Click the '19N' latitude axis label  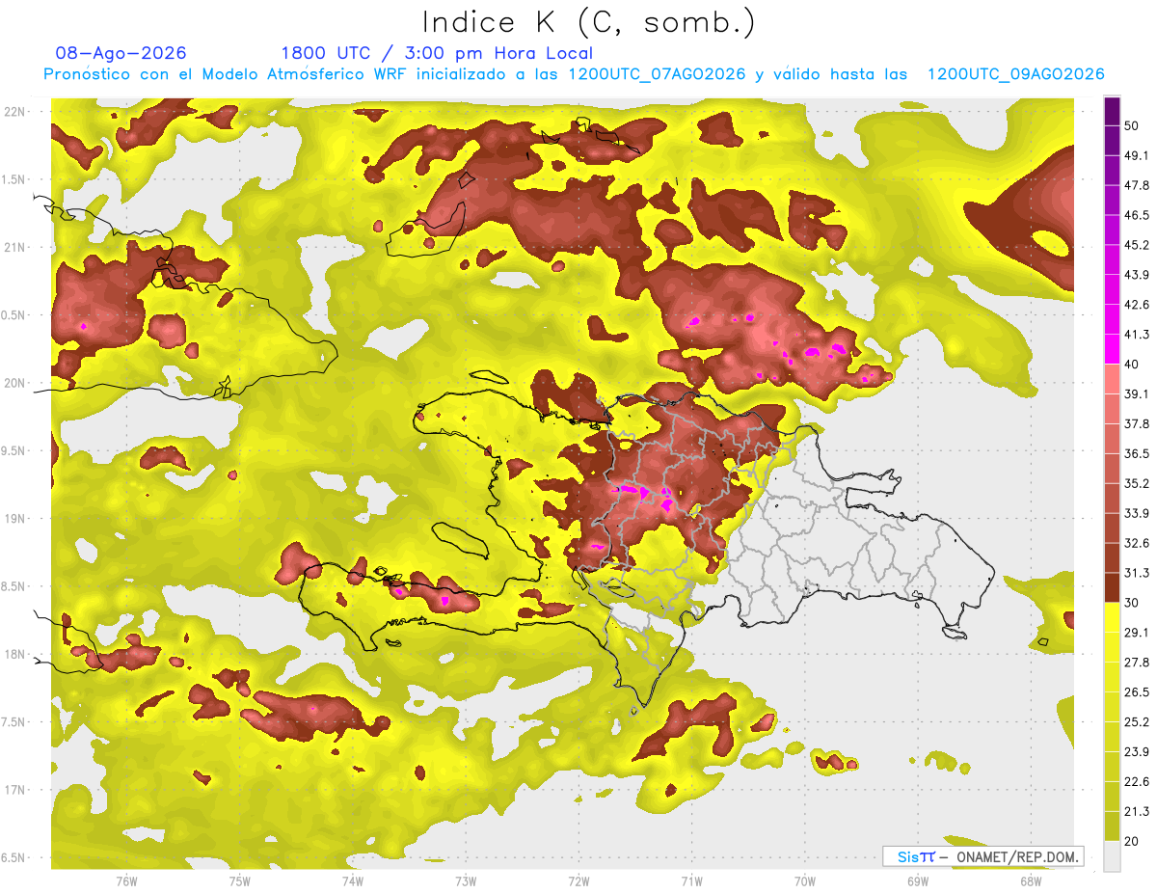(x=15, y=519)
